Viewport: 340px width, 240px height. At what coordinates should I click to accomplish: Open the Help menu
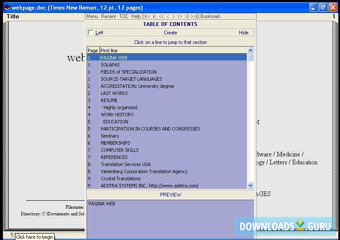pos(136,16)
